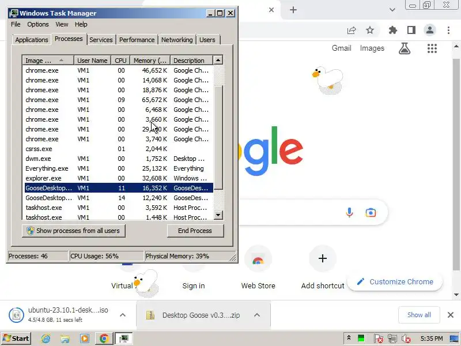Search by image with camera icon
Viewport: 461px width, 346px height.
click(371, 212)
